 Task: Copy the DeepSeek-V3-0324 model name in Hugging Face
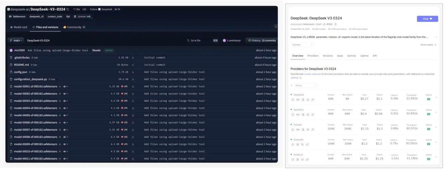click(68, 9)
